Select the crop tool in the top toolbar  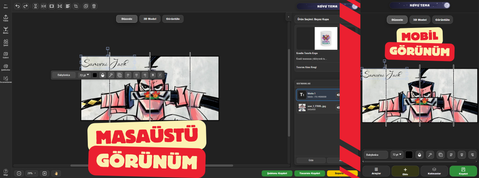pyautogui.click(x=76, y=6)
